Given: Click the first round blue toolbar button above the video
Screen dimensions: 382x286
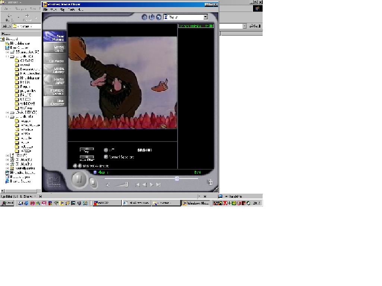Looking at the screenshot, I should point(144,17).
